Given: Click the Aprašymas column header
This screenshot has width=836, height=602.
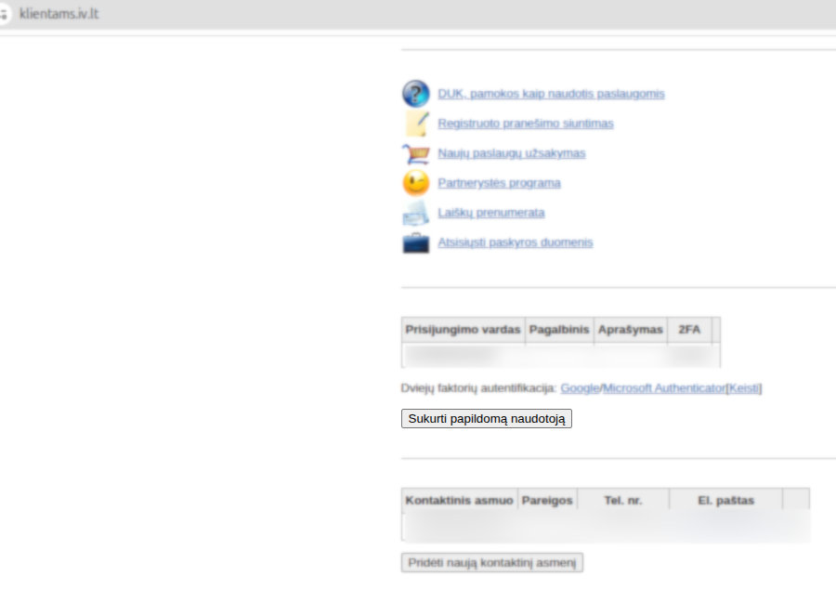Looking at the screenshot, I should click(630, 330).
